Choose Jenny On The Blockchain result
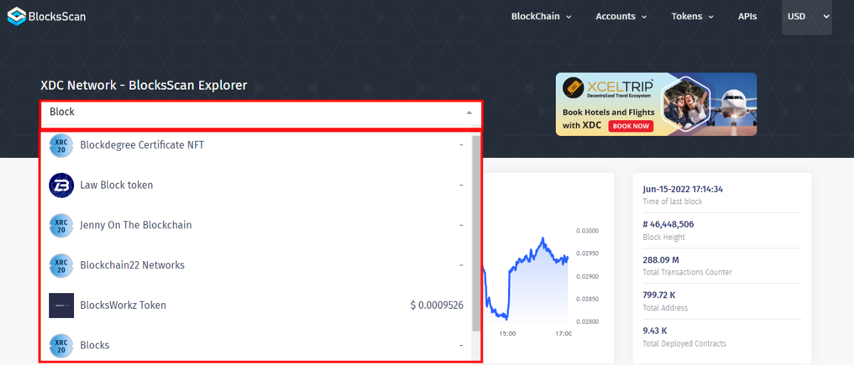 click(256, 225)
